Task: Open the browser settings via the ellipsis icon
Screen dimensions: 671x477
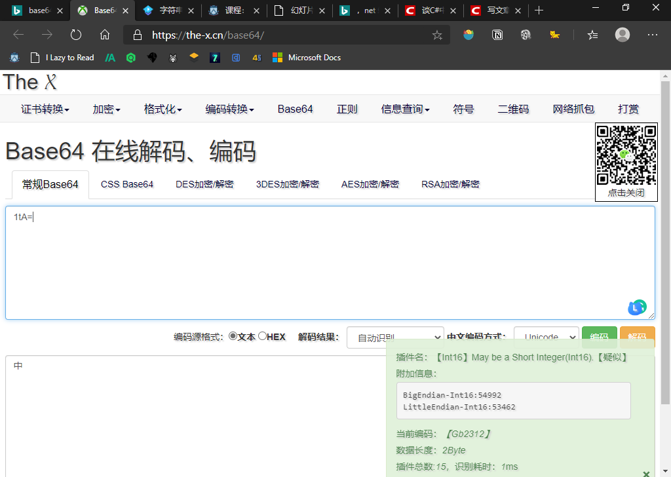Action: click(x=653, y=35)
